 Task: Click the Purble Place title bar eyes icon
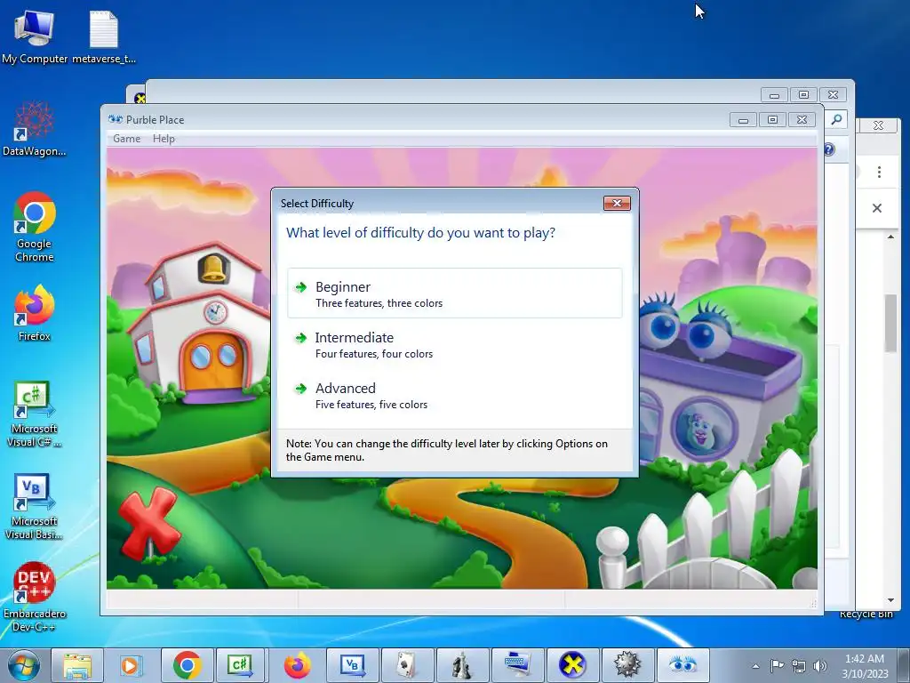click(116, 120)
